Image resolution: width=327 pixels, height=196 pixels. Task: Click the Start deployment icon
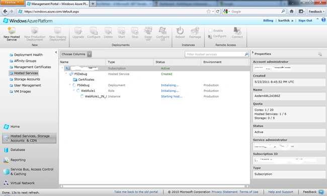[x=122, y=31]
